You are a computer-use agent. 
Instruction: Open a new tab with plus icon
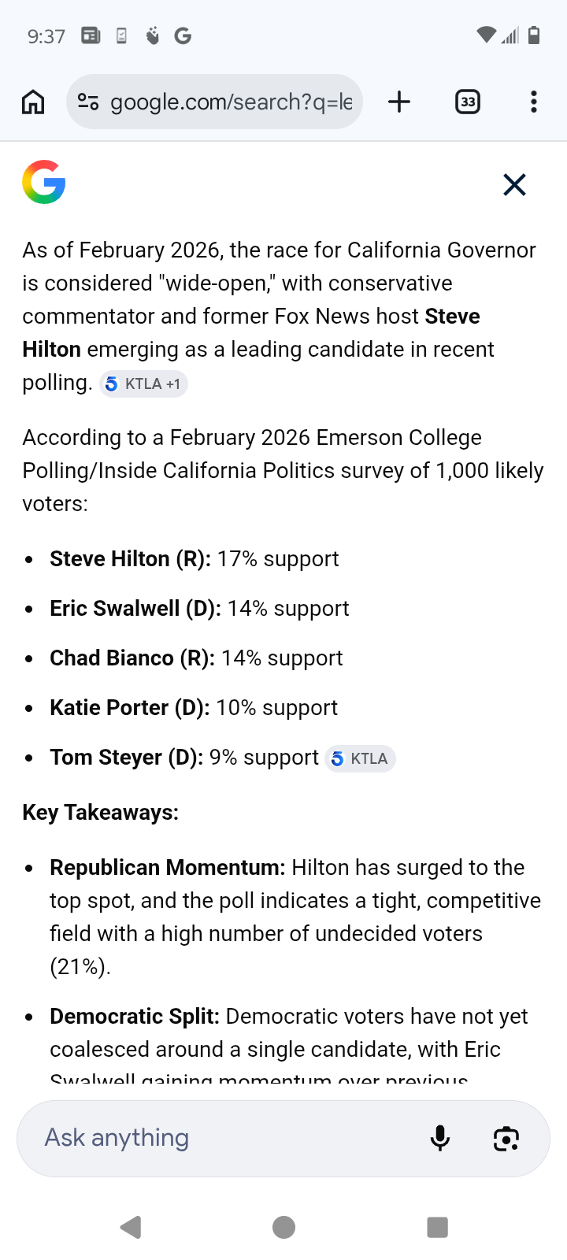[399, 102]
